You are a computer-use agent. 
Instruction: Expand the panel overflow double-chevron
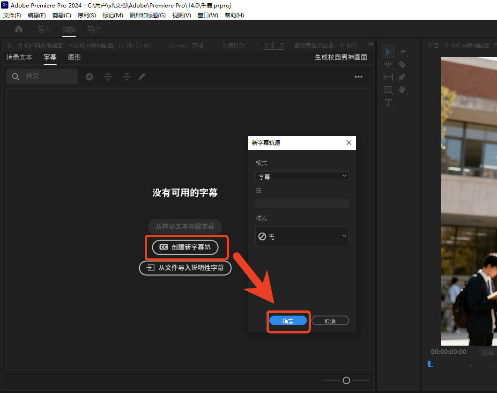tap(371, 44)
